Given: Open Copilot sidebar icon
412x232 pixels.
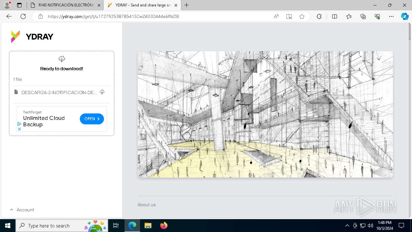Looking at the screenshot, I should click(x=405, y=16).
